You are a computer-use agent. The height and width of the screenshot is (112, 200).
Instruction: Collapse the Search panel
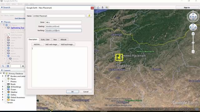click(x=2, y=7)
